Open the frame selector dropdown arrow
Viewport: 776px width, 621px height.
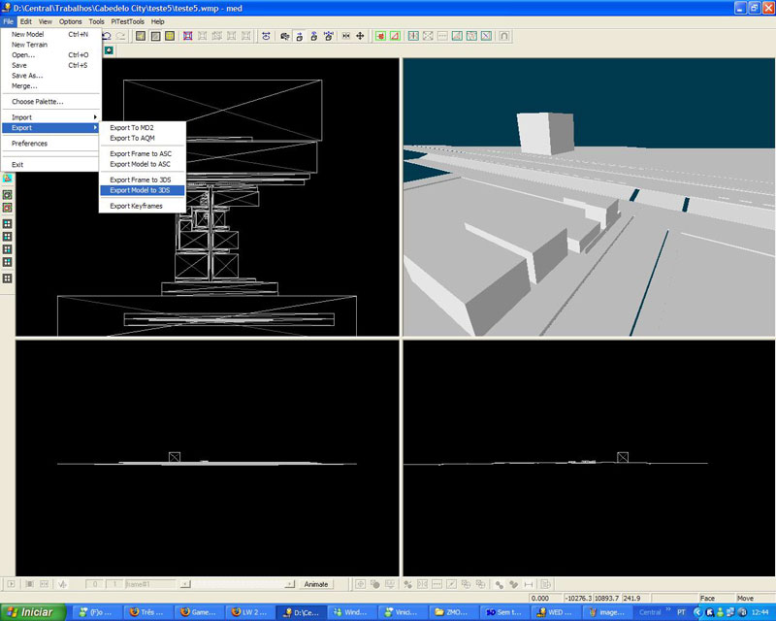coord(185,584)
